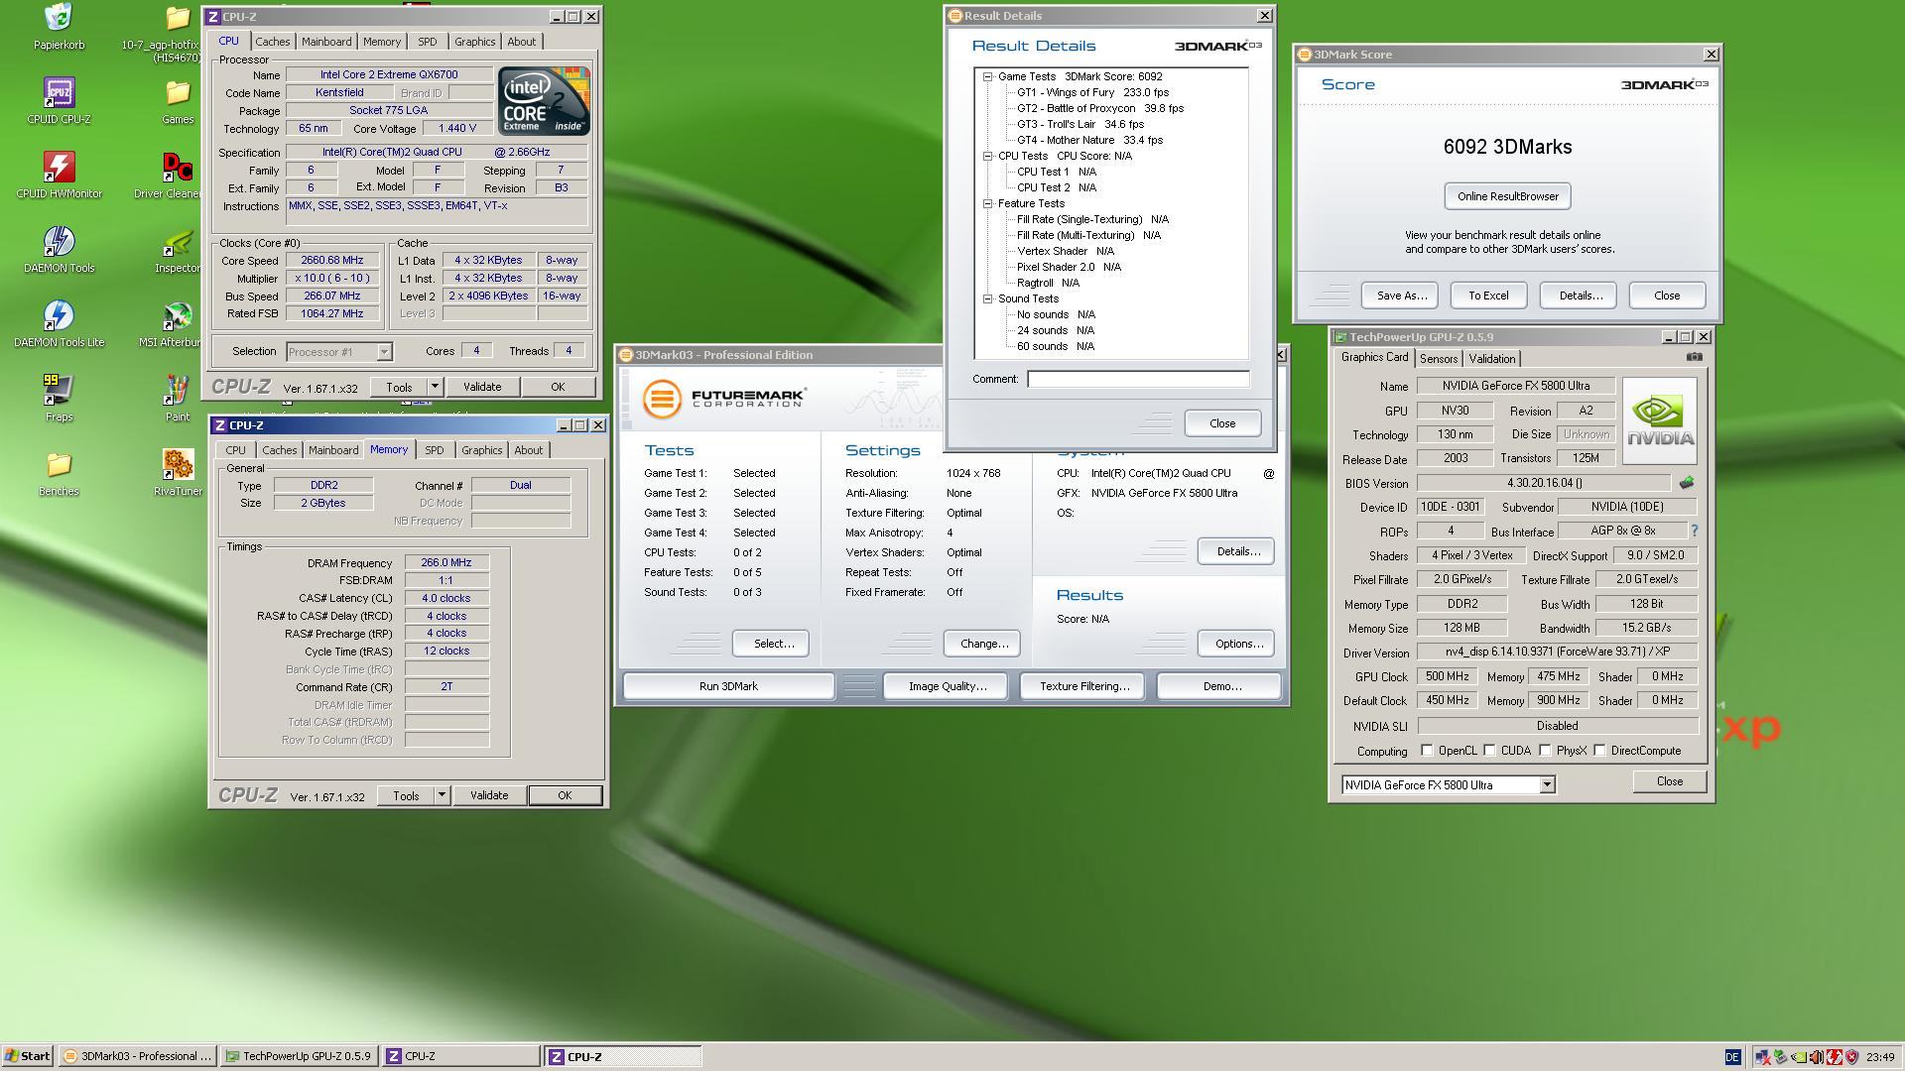The image size is (1905, 1071).
Task: Open the Tools dropdown arrow in upper CPU-Z
Action: click(435, 387)
